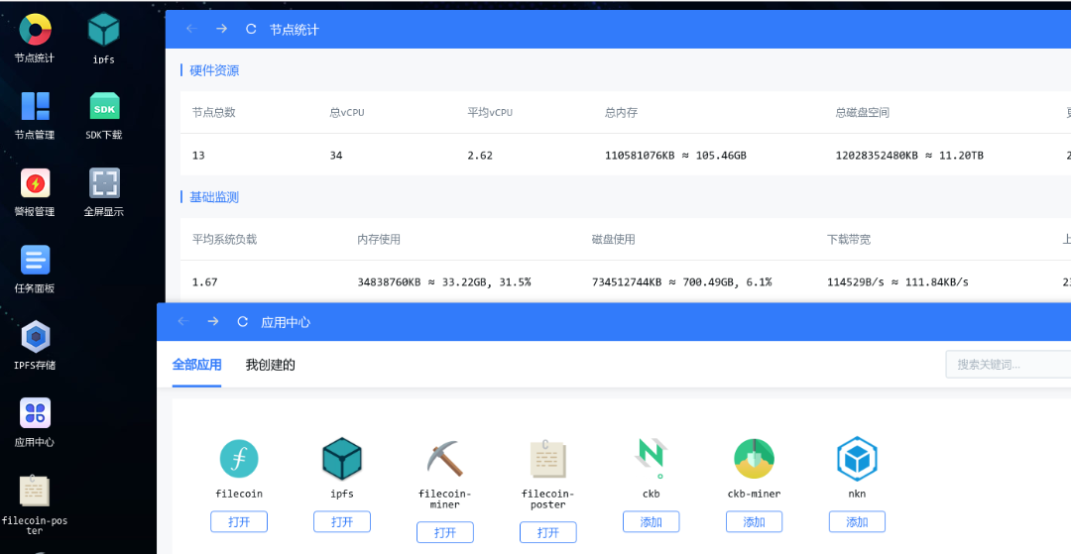Switch to the 我创建的 tab
Viewport: 1071px width, 554px height.
pyautogui.click(x=271, y=365)
